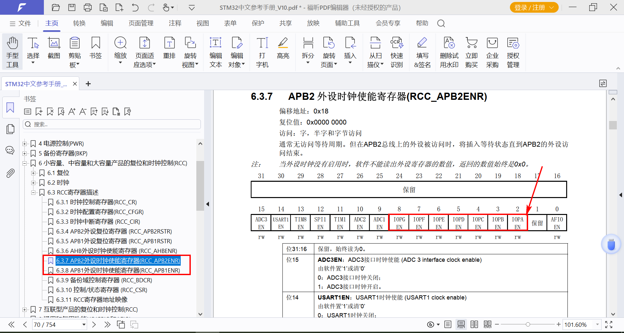
Task: Expand chapter 5 备份寄存器(BKP) node
Action: coord(24,153)
